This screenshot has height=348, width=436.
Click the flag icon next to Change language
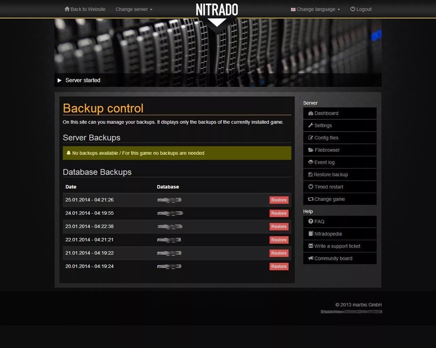click(x=293, y=10)
